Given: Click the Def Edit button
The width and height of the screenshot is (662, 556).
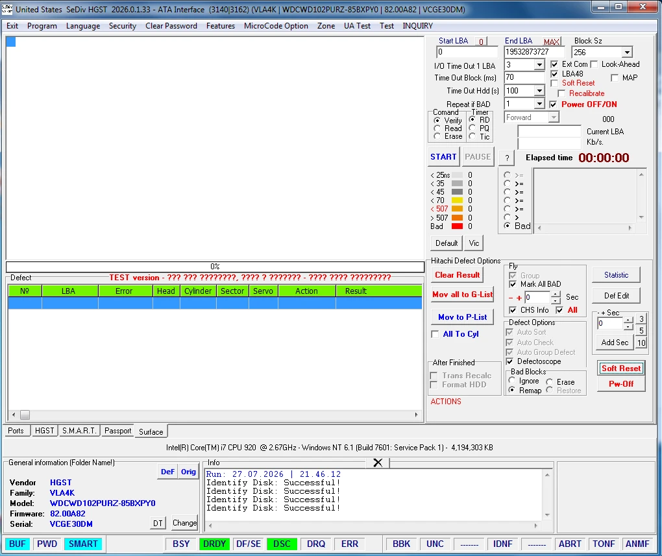Looking at the screenshot, I should [x=616, y=296].
